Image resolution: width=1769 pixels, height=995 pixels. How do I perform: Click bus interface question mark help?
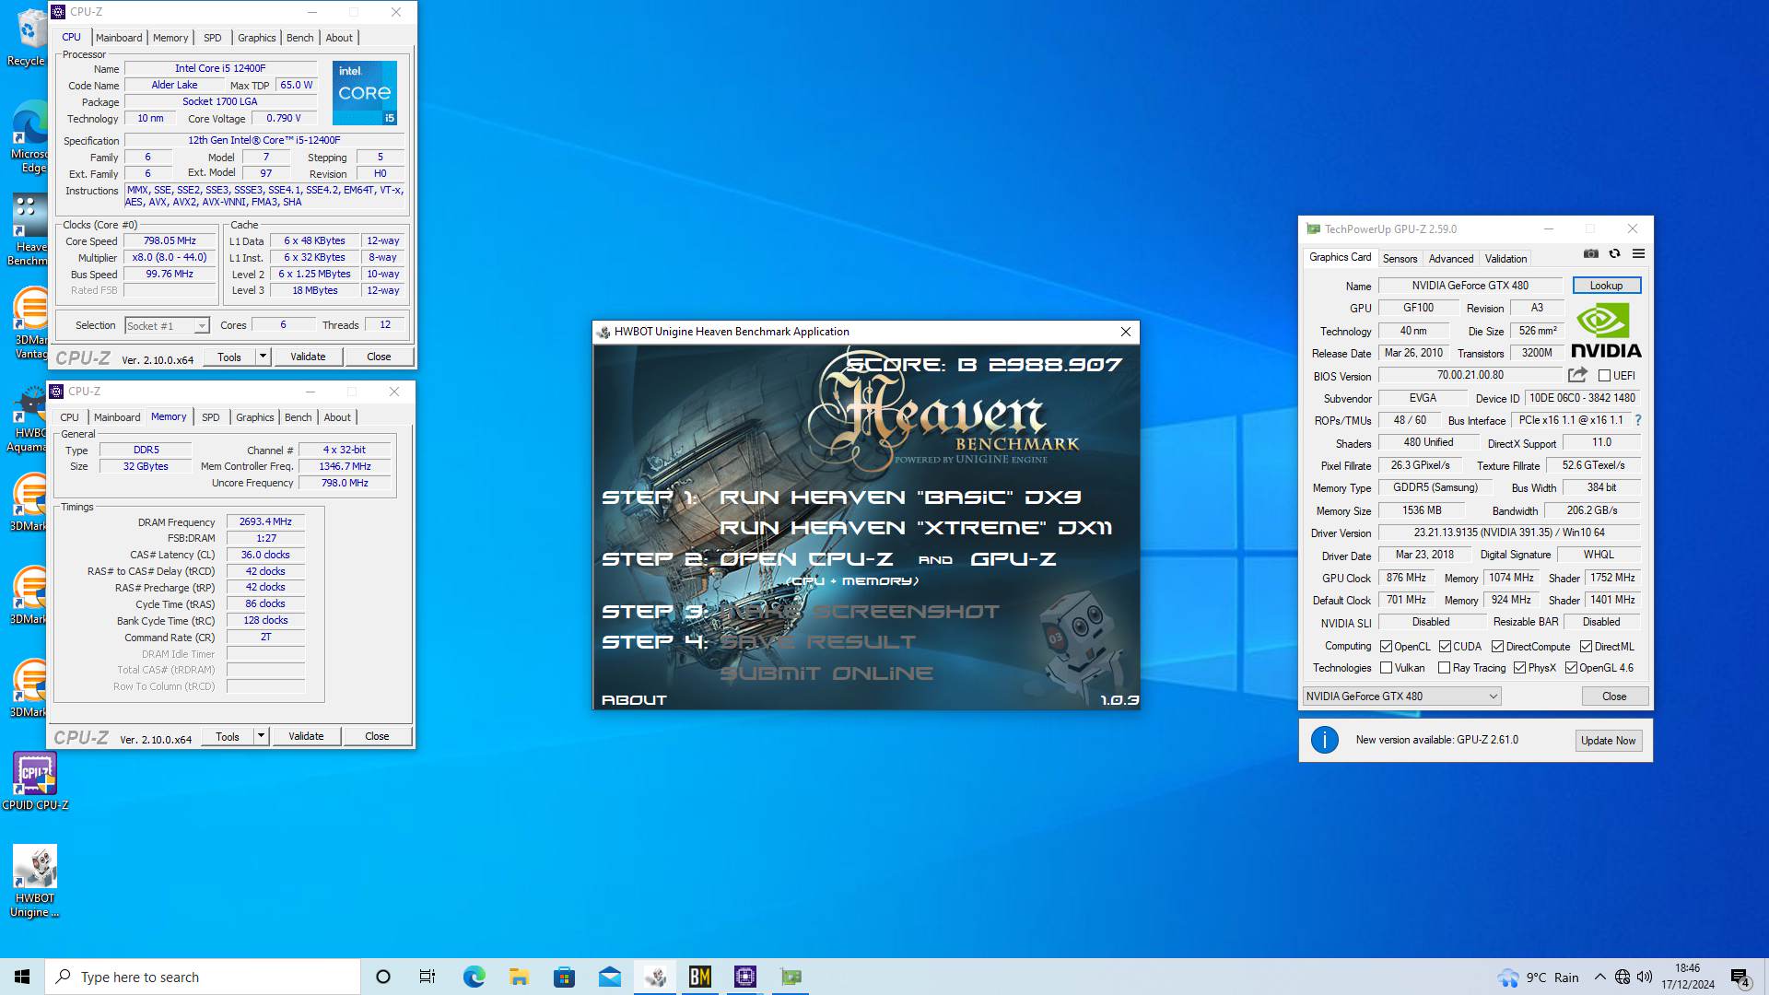coord(1637,420)
